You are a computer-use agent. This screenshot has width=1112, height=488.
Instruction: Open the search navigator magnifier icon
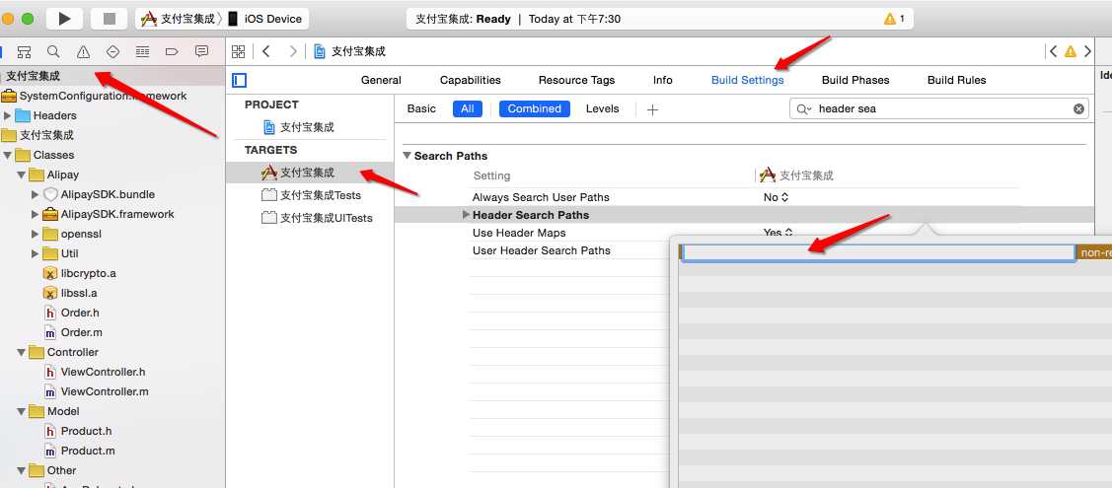53,51
